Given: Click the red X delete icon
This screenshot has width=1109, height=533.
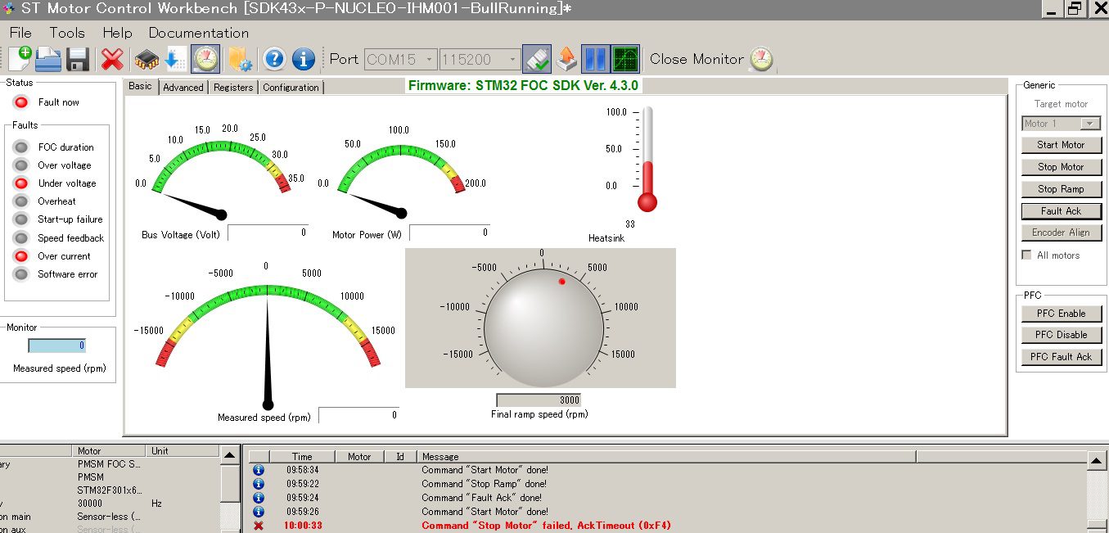Looking at the screenshot, I should pos(112,59).
